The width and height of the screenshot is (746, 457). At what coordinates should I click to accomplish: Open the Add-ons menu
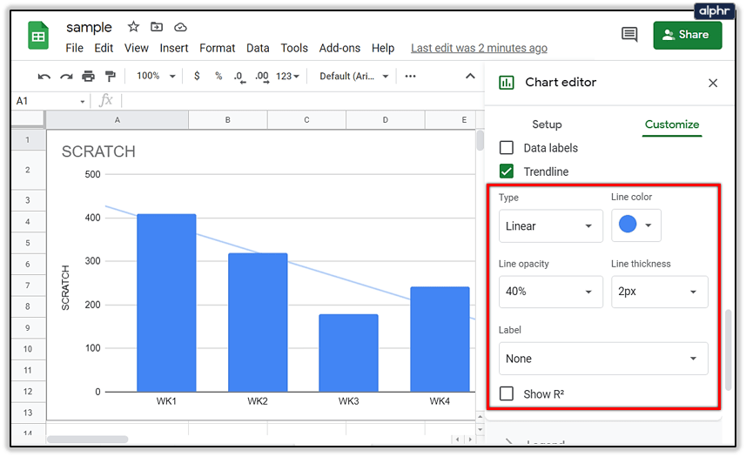click(339, 48)
